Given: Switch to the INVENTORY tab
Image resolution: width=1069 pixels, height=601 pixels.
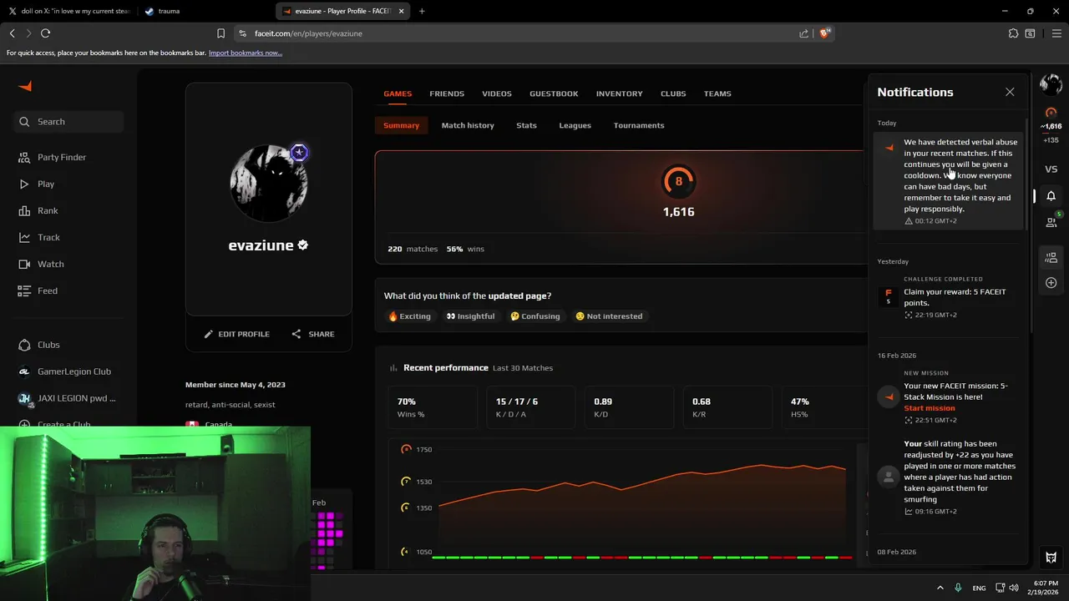Looking at the screenshot, I should point(619,93).
